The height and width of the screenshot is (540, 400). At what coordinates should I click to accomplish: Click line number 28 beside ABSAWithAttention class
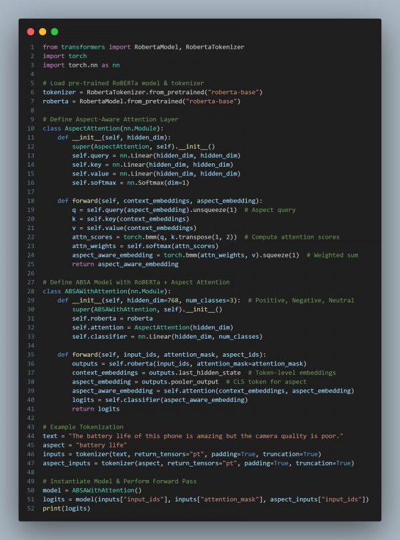point(31,291)
